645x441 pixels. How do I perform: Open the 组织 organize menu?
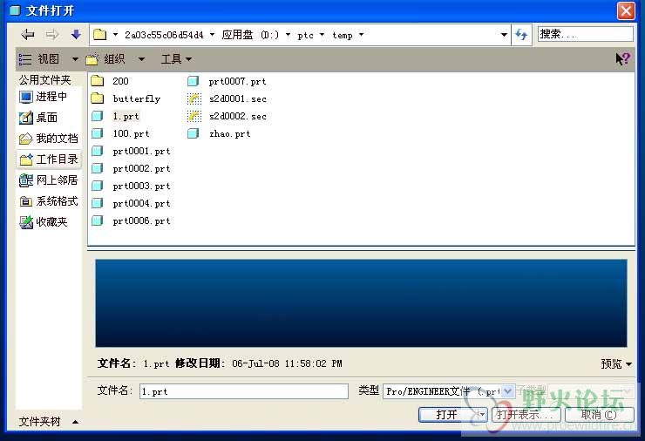[116, 59]
